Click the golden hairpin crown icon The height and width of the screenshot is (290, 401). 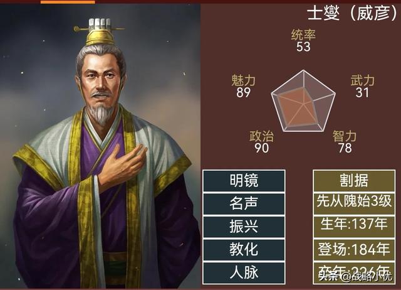[100, 32]
